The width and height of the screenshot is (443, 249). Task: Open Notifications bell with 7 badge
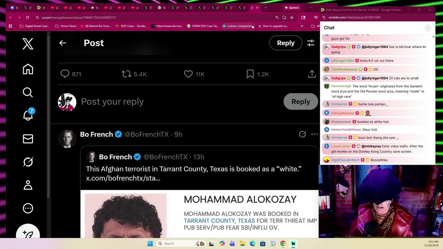[x=28, y=115]
